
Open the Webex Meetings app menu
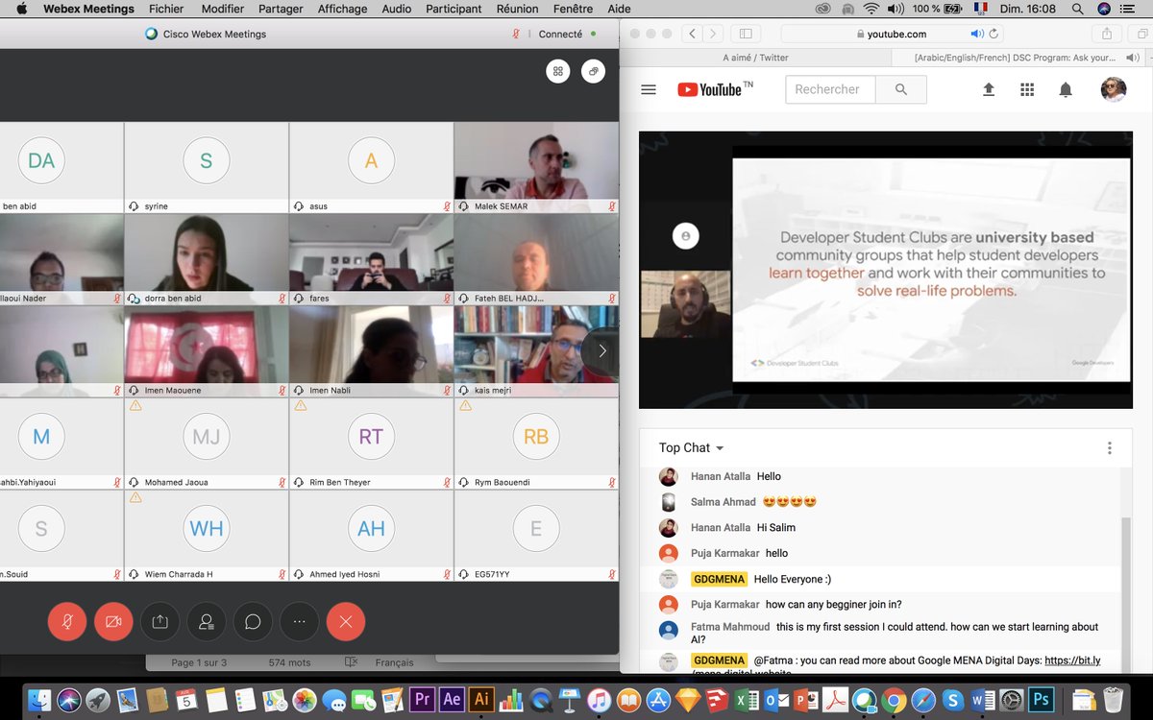(x=88, y=9)
